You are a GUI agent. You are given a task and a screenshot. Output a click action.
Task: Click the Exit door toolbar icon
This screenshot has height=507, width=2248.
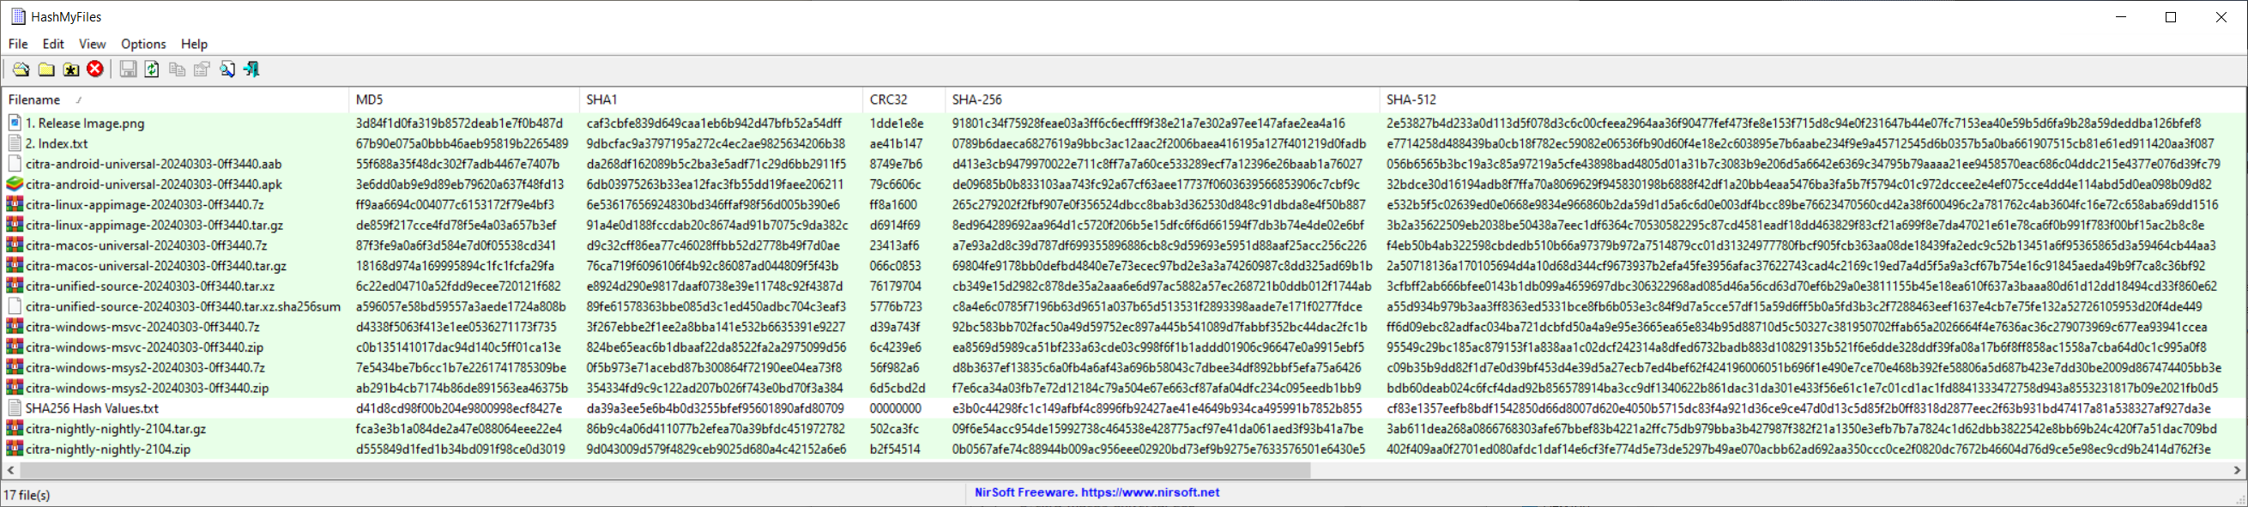tap(251, 69)
